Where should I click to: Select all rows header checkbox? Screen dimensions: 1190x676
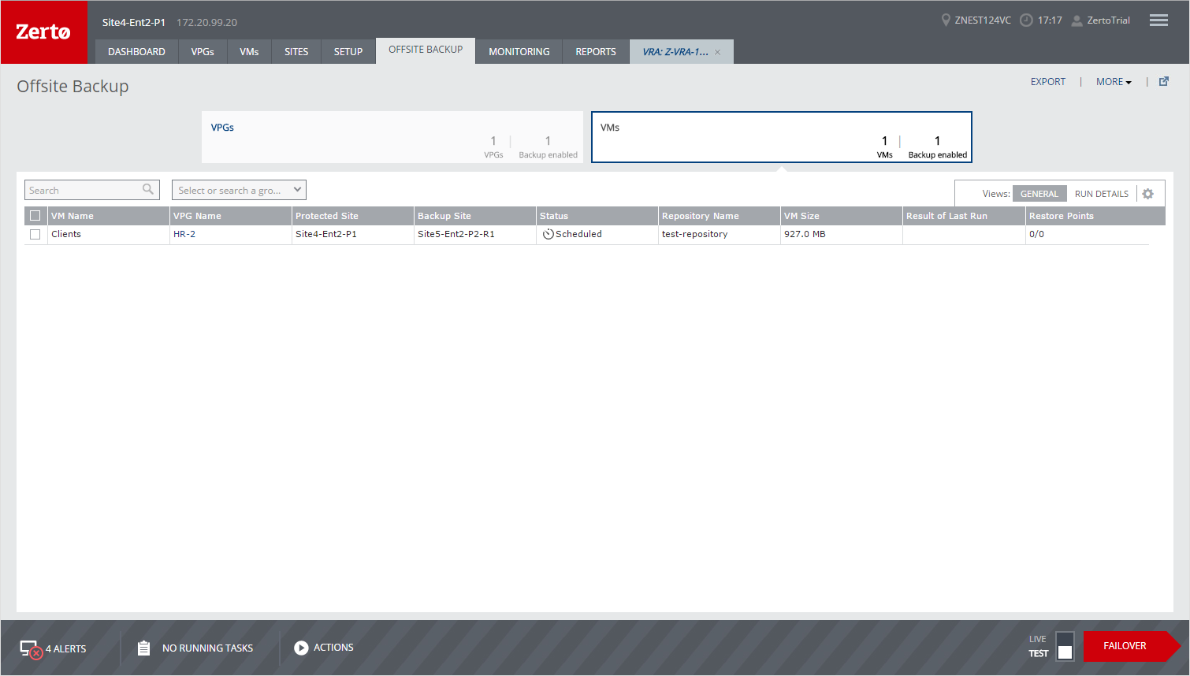click(35, 216)
